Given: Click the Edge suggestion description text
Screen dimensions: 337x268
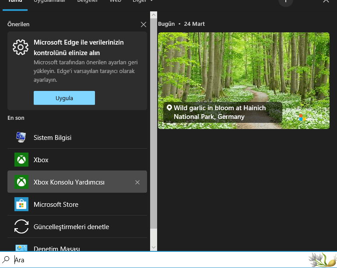Looking at the screenshot, I should tap(85, 71).
